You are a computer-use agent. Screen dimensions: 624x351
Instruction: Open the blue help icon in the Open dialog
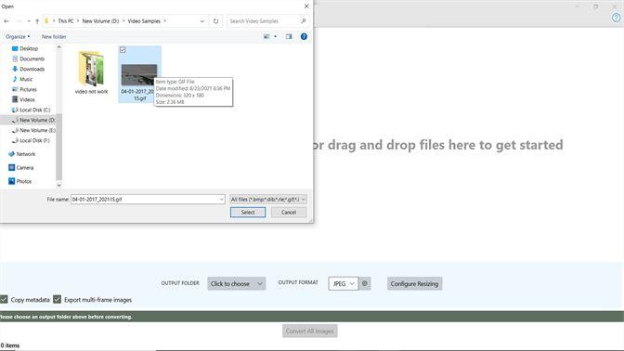tap(304, 36)
